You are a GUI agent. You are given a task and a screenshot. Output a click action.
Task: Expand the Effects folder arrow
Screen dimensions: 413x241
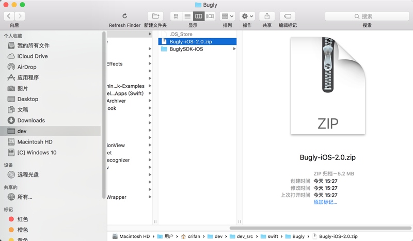(150, 64)
